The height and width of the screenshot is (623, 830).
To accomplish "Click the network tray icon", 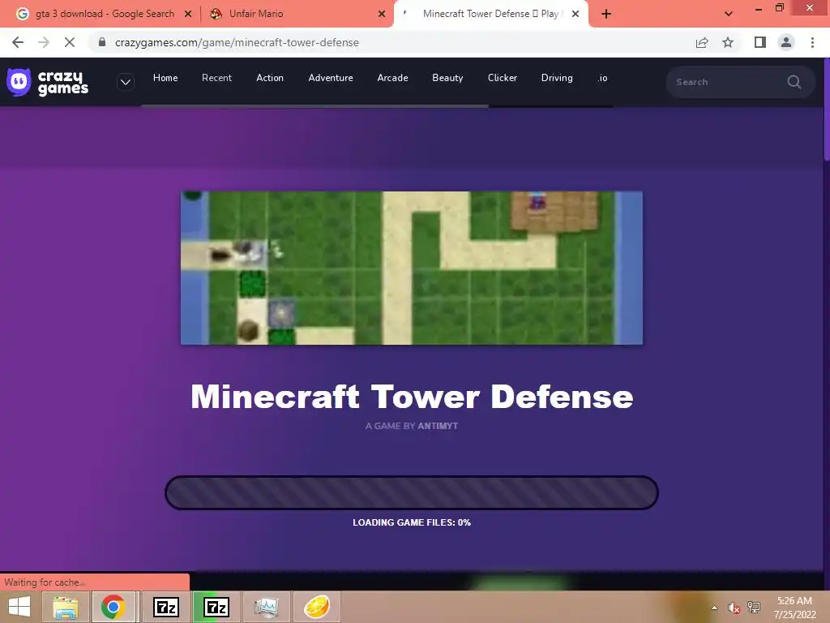I will coord(754,608).
